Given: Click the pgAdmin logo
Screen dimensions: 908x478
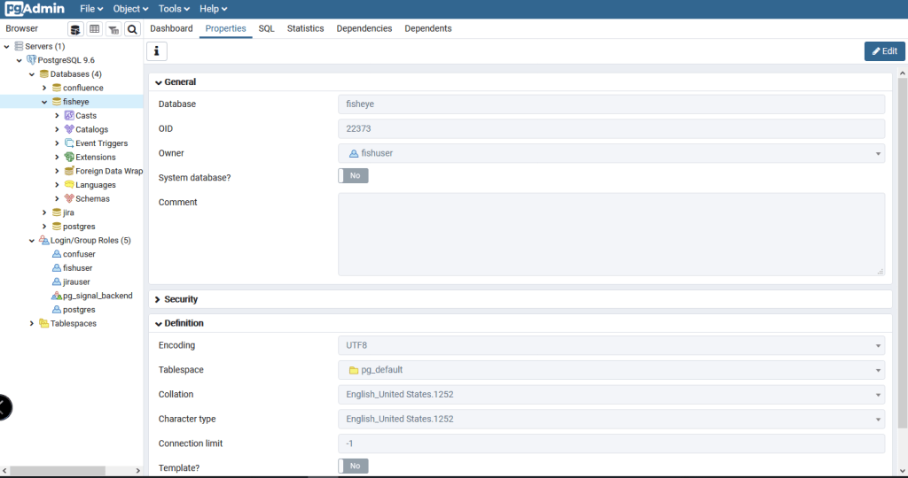Looking at the screenshot, I should (x=34, y=9).
